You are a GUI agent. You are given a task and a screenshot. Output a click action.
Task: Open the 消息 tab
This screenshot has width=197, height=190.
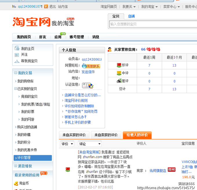click(x=96, y=37)
